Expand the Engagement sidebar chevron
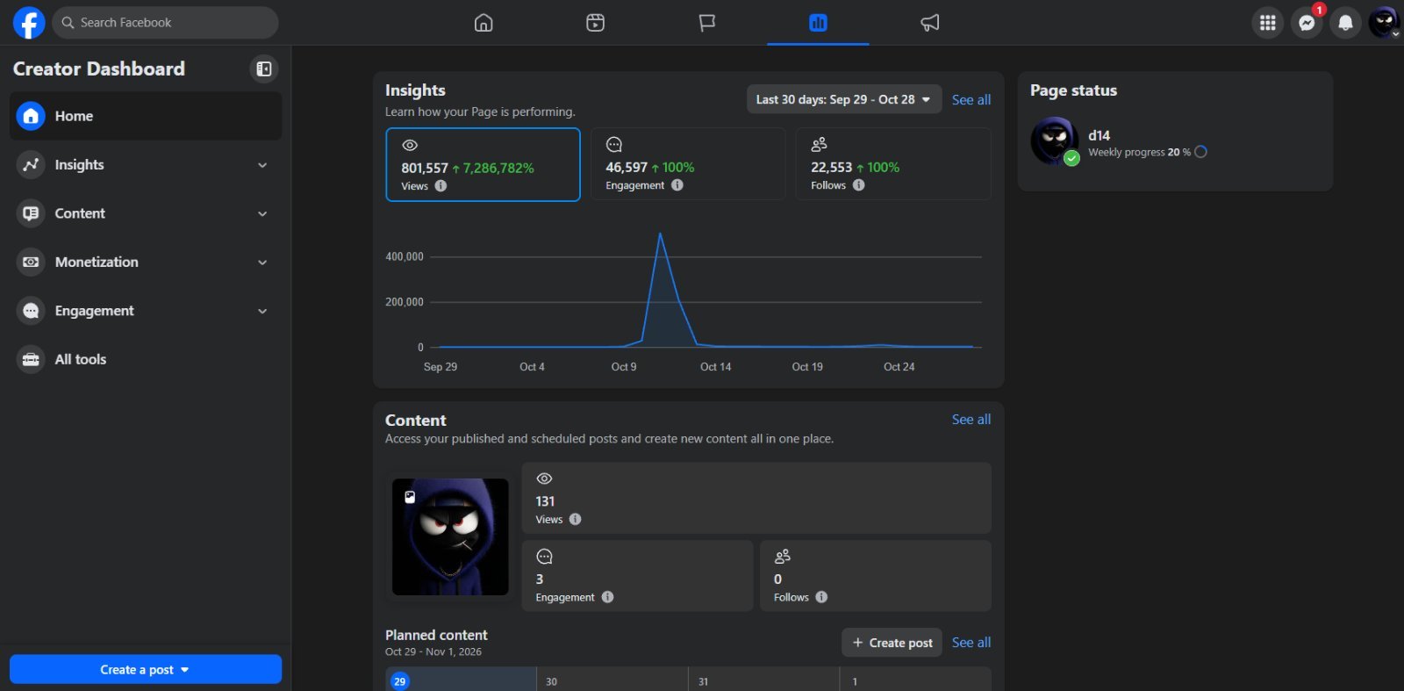This screenshot has width=1404, height=691. pyautogui.click(x=262, y=311)
